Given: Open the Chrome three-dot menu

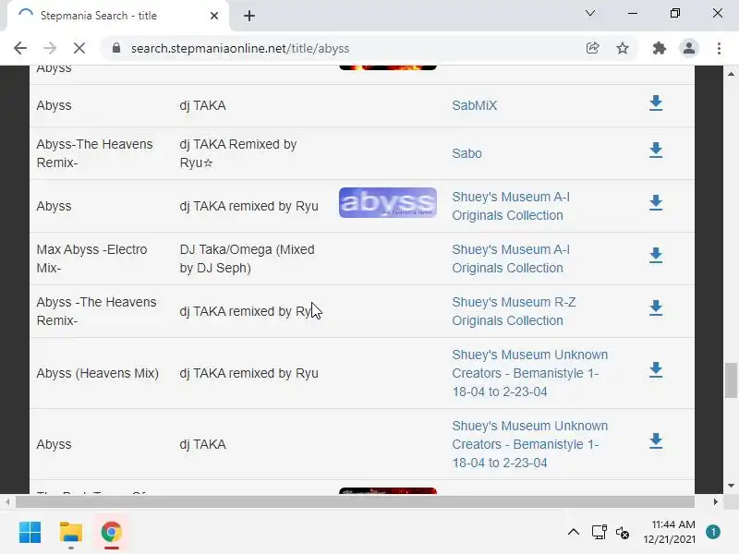Looking at the screenshot, I should coord(719,48).
